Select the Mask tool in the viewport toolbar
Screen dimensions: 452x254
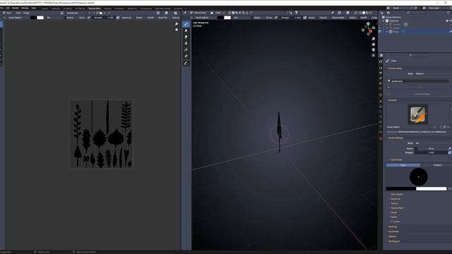coord(186,56)
